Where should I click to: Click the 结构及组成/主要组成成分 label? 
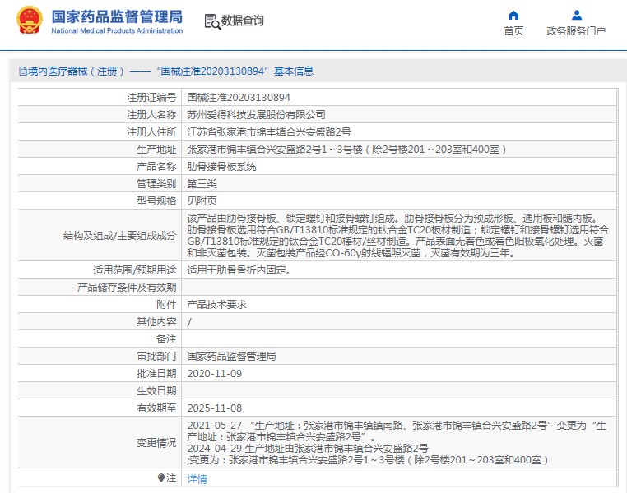119,236
